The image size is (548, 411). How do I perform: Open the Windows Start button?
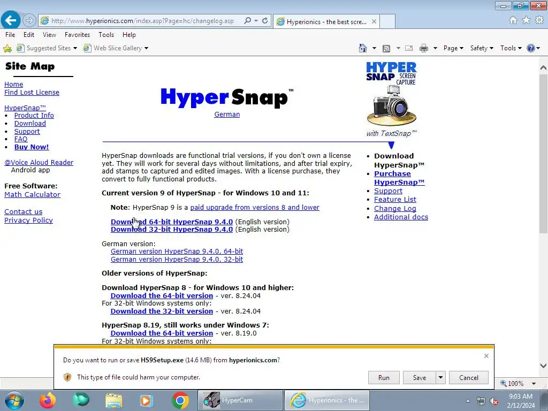pos(14,400)
